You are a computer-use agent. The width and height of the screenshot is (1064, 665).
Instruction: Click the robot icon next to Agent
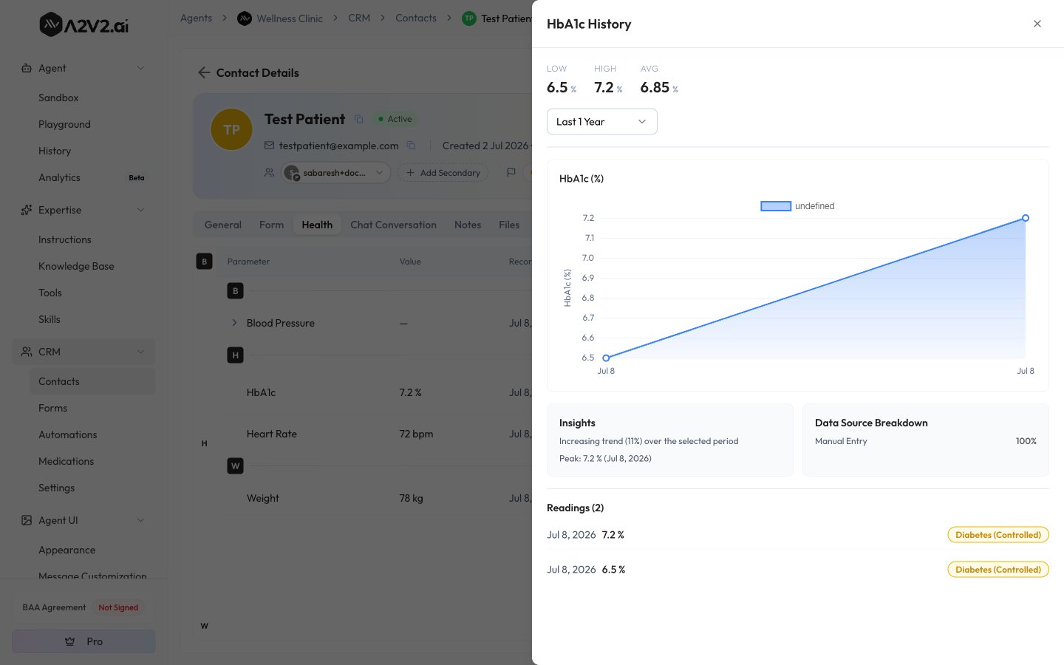point(27,68)
